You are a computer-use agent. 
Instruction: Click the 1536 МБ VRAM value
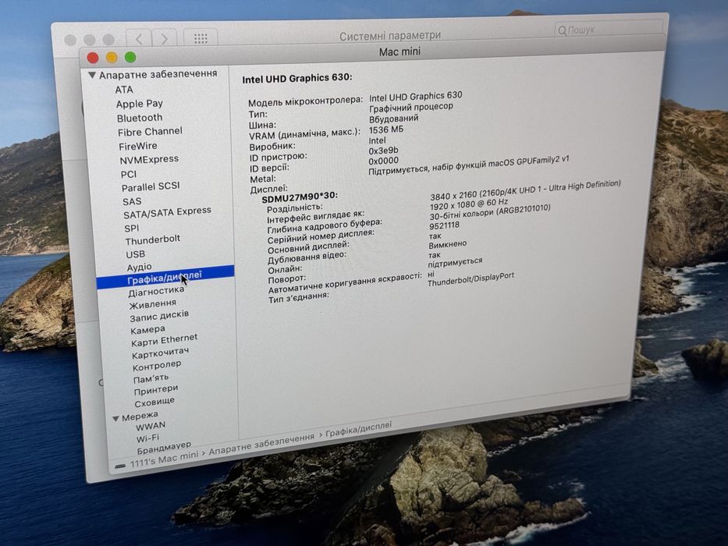tap(385, 130)
